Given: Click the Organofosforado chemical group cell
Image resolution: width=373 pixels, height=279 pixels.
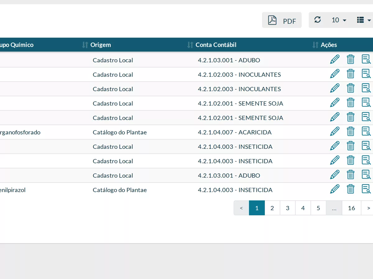Looking at the screenshot, I should click(x=20, y=132).
